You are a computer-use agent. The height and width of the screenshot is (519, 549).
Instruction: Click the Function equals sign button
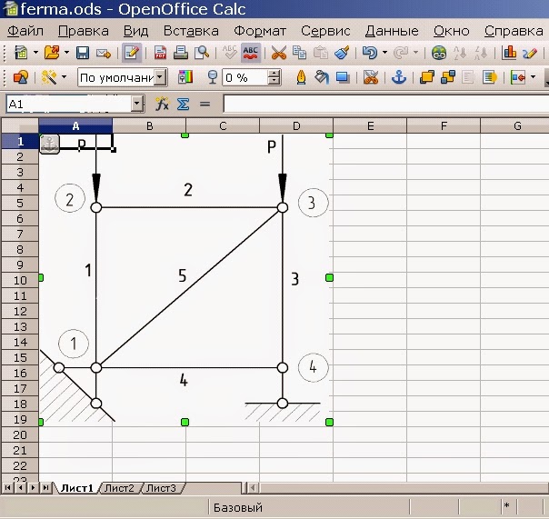click(x=205, y=104)
